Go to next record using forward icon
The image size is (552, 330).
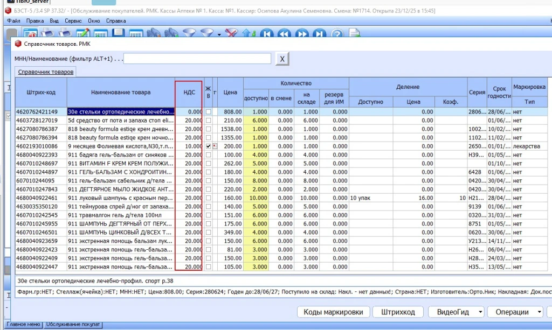click(302, 33)
